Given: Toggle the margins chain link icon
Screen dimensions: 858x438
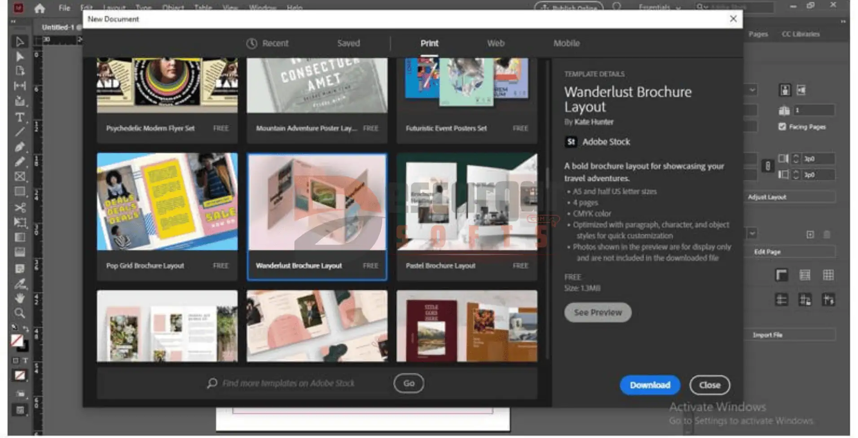Looking at the screenshot, I should (x=768, y=166).
